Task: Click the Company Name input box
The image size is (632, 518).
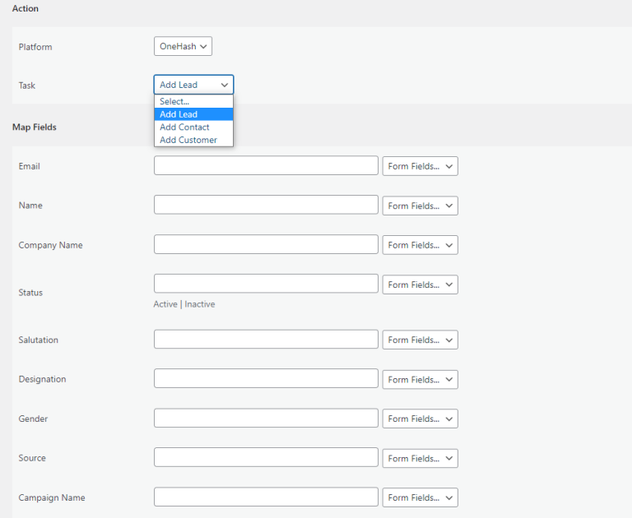Action: [266, 244]
